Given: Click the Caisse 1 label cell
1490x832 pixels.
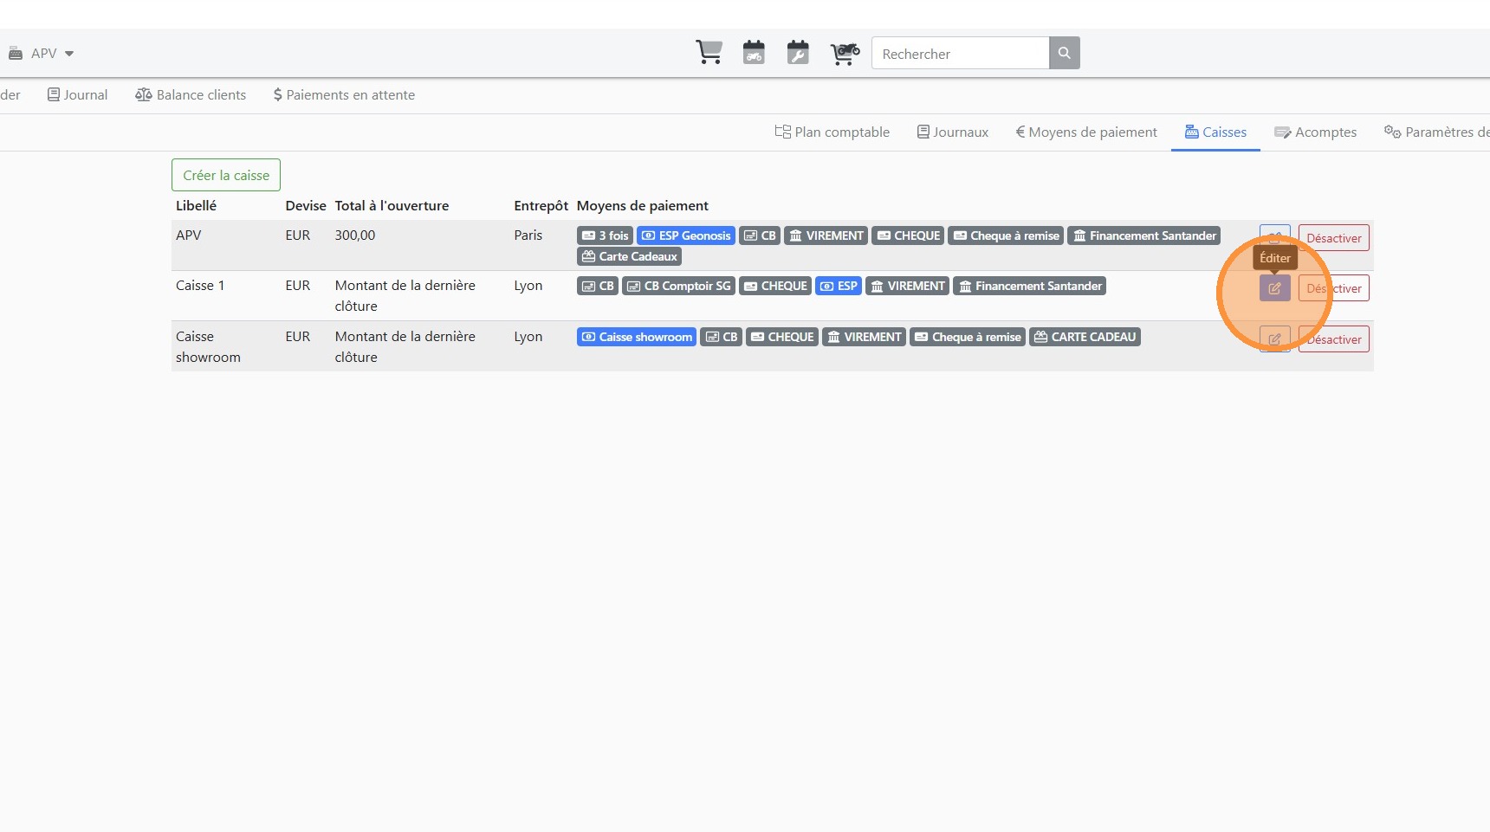Looking at the screenshot, I should pos(200,286).
